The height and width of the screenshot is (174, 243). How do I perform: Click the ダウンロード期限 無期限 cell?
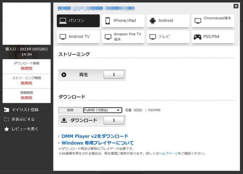click(26, 66)
